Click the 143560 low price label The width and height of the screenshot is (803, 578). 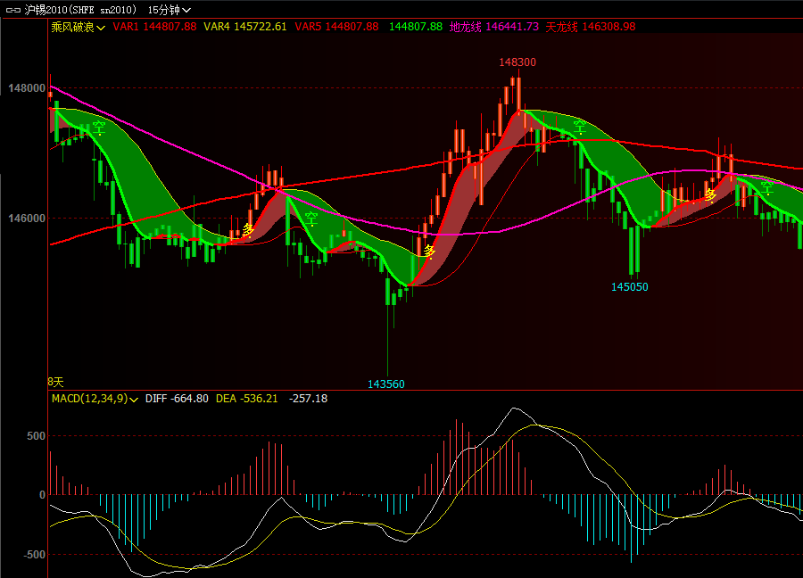[x=386, y=384]
